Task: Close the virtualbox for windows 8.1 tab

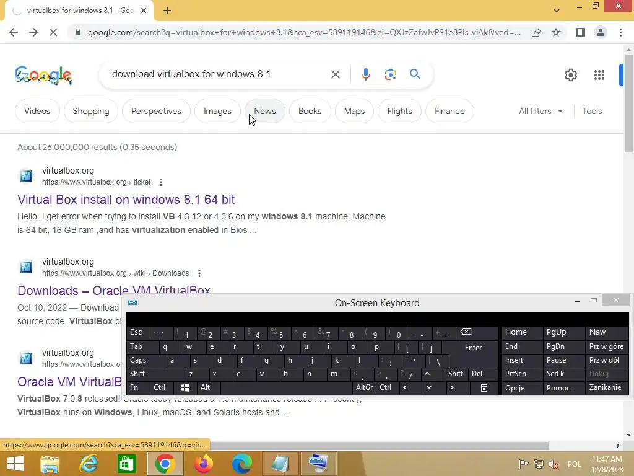Action: coord(144,11)
